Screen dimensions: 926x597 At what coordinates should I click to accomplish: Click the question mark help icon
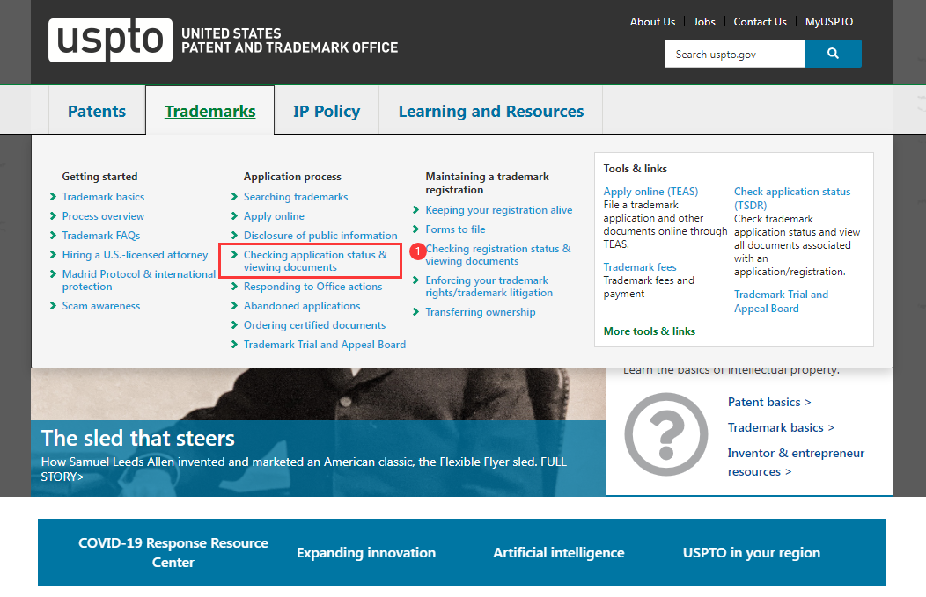(x=666, y=434)
